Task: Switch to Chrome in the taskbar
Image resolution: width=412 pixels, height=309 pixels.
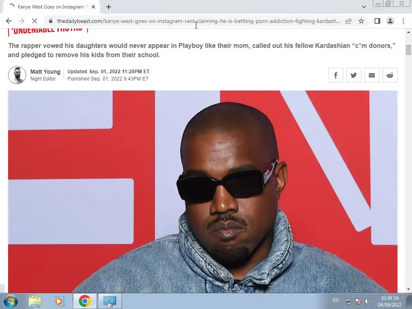Action: (x=84, y=301)
